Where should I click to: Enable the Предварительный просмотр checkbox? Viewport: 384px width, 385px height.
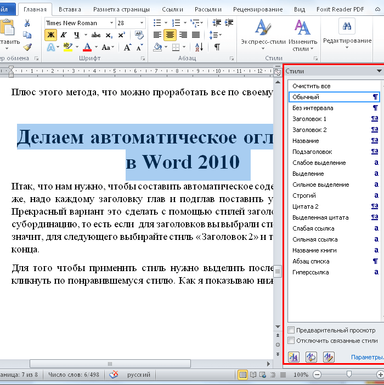point(291,330)
